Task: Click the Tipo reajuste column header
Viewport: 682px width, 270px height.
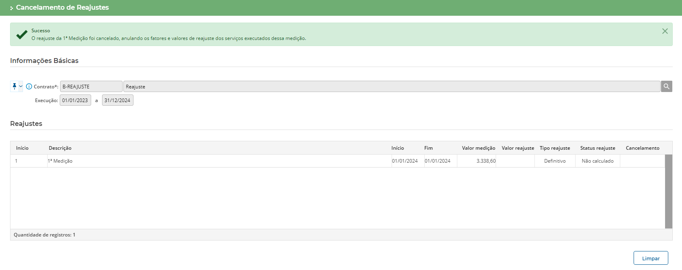Action: click(555, 148)
